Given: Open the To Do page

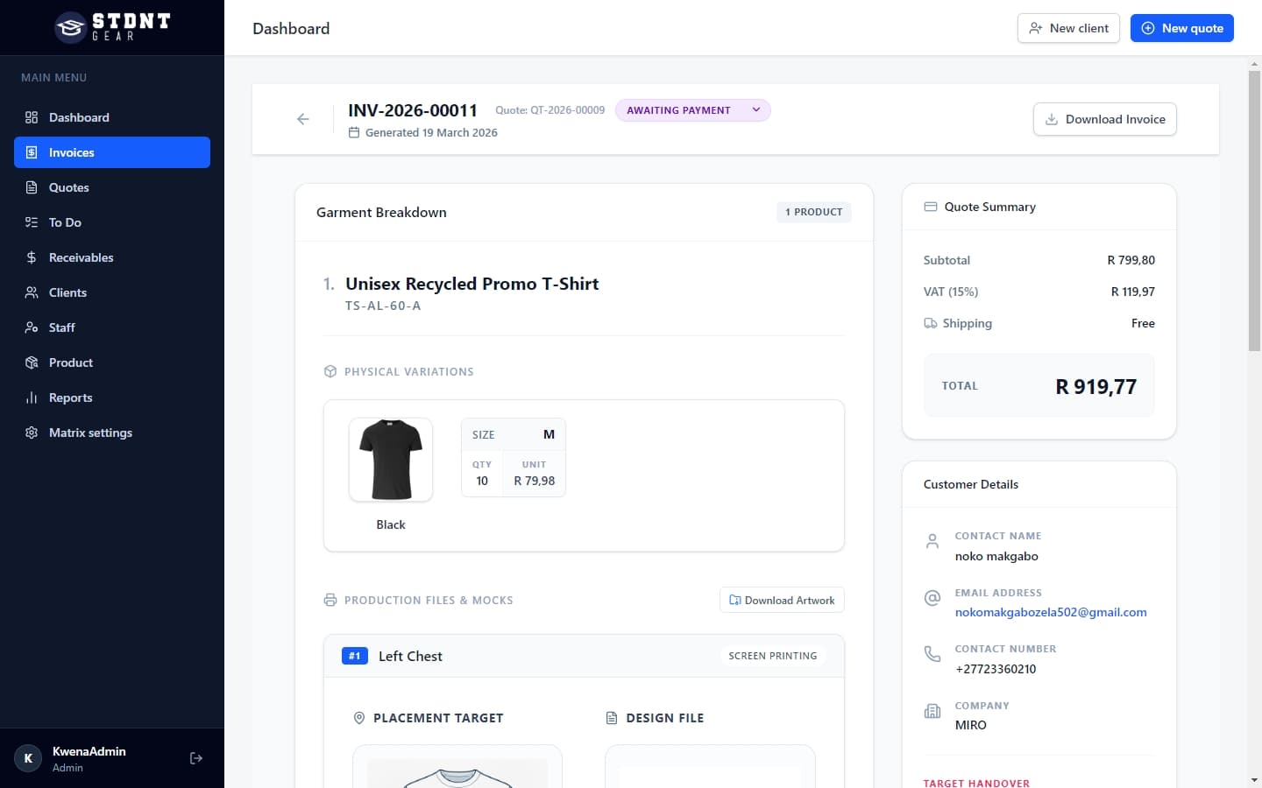Looking at the screenshot, I should point(112,222).
